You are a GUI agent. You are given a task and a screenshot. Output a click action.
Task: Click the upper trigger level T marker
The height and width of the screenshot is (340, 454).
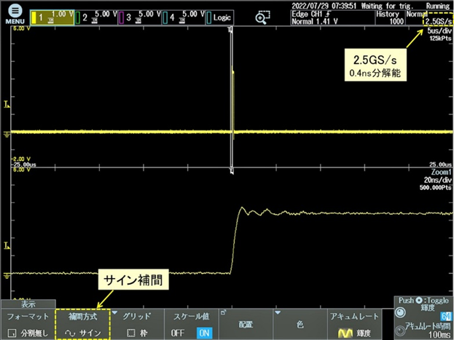(x=7, y=104)
